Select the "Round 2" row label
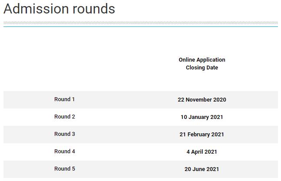This screenshot has height=181, width=281. point(64,117)
